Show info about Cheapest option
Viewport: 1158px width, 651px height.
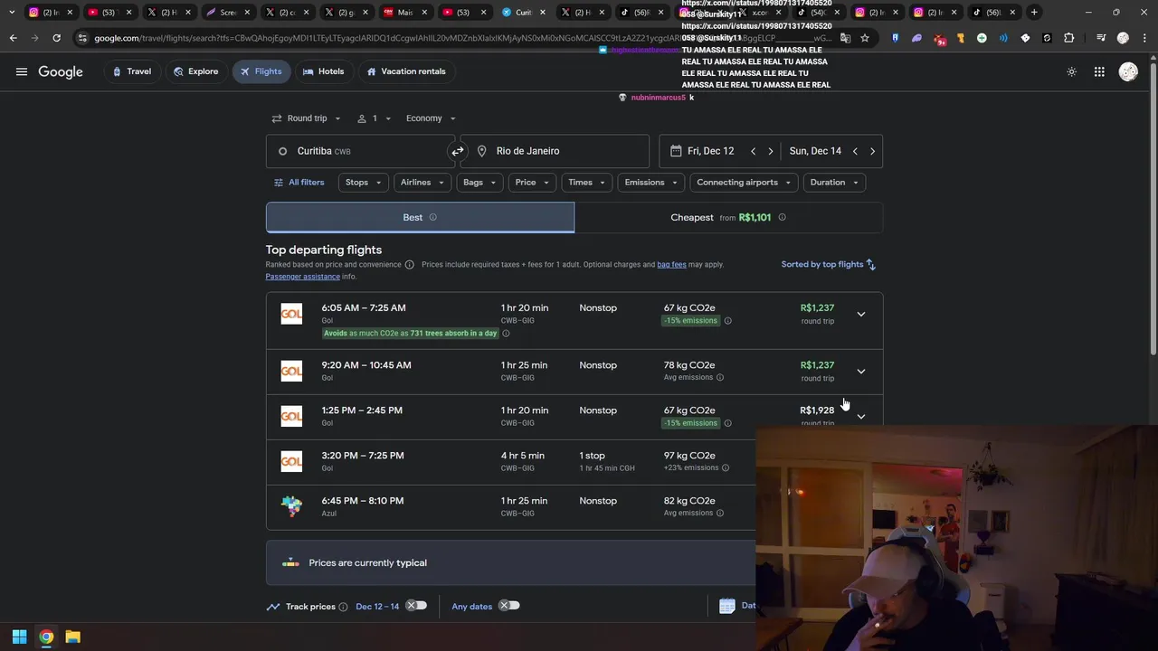click(782, 217)
